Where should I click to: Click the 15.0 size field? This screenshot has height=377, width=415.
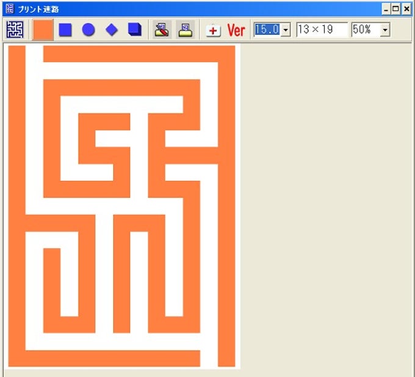click(x=267, y=29)
